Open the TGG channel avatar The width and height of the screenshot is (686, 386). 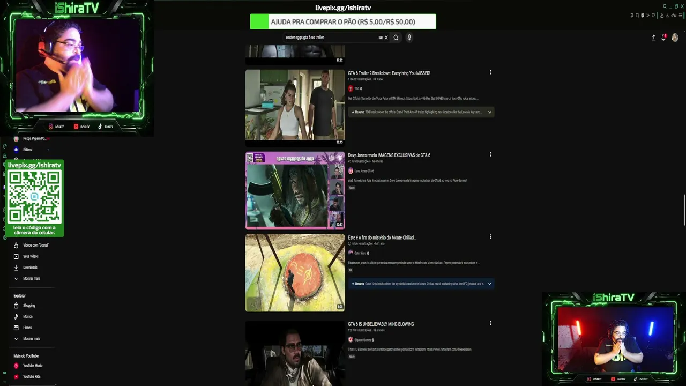click(351, 88)
